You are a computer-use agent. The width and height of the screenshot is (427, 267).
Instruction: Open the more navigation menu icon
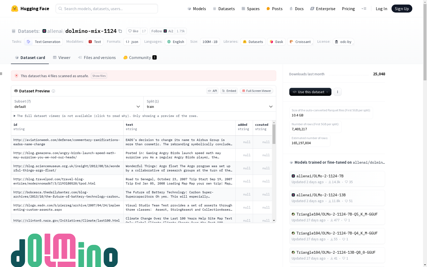[364, 9]
